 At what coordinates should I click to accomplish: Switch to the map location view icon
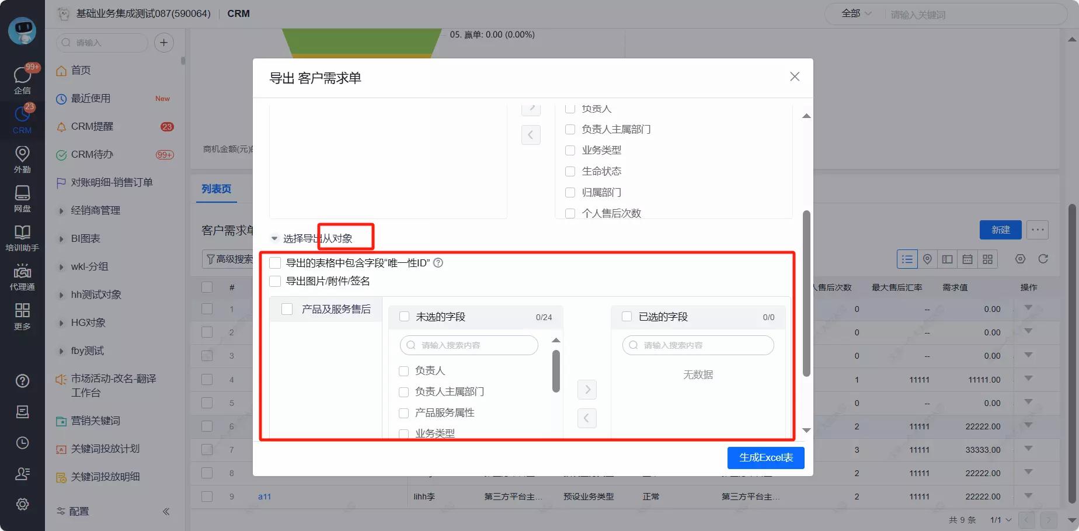[927, 259]
